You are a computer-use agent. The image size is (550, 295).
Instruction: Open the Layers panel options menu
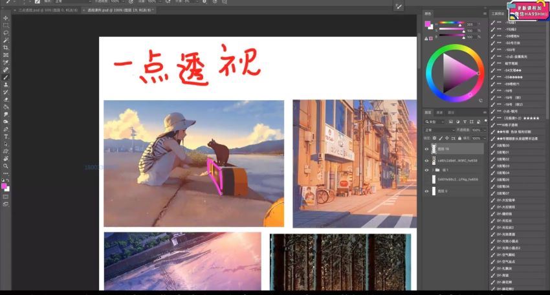[485, 113]
